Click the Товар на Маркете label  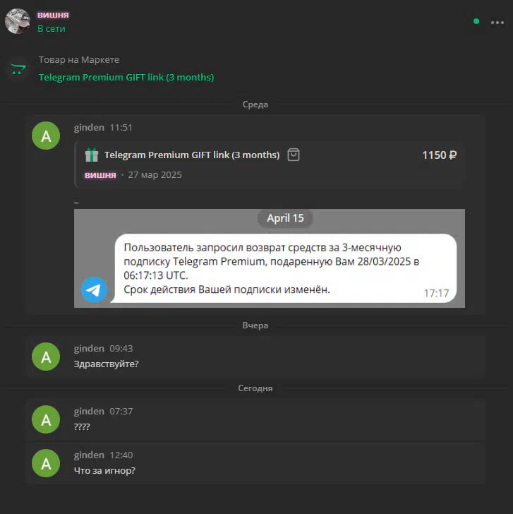pos(79,60)
